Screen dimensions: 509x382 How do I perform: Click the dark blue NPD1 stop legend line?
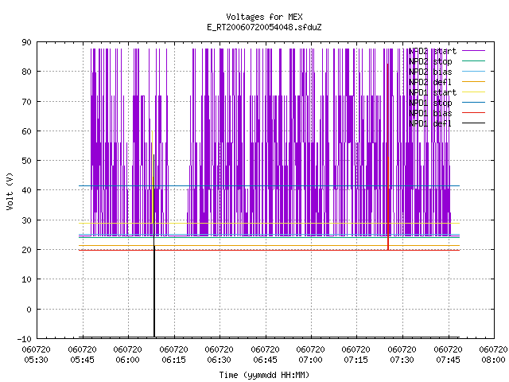click(473, 103)
